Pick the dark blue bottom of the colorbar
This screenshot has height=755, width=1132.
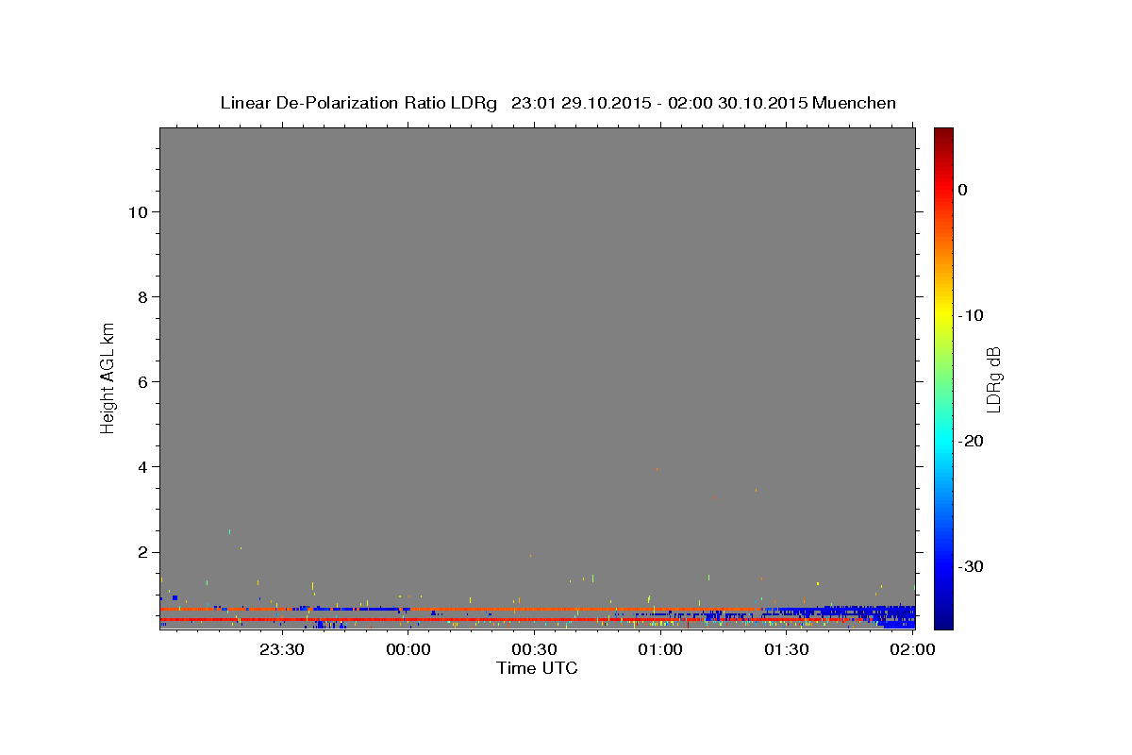pos(943,618)
